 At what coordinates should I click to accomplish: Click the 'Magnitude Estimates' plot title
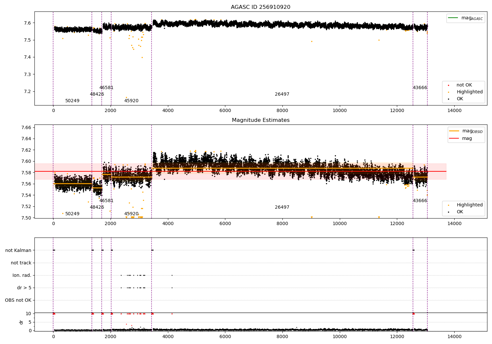point(260,120)
